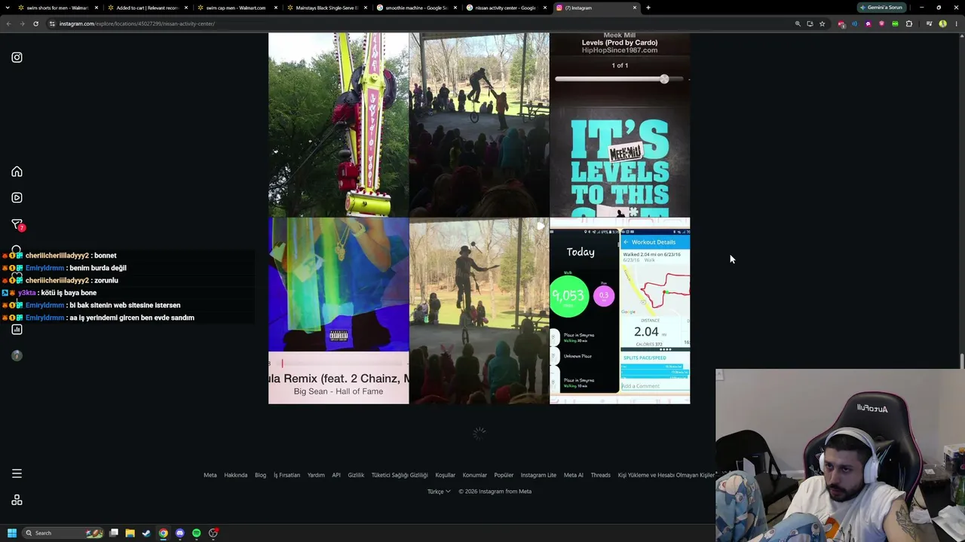Open File Explorer from the taskbar

click(130, 533)
